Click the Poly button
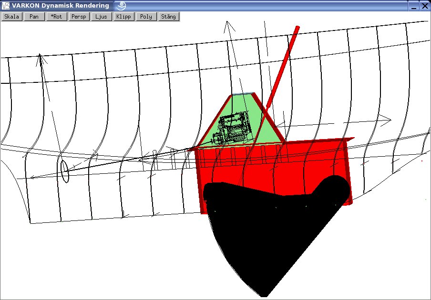 [x=146, y=17]
